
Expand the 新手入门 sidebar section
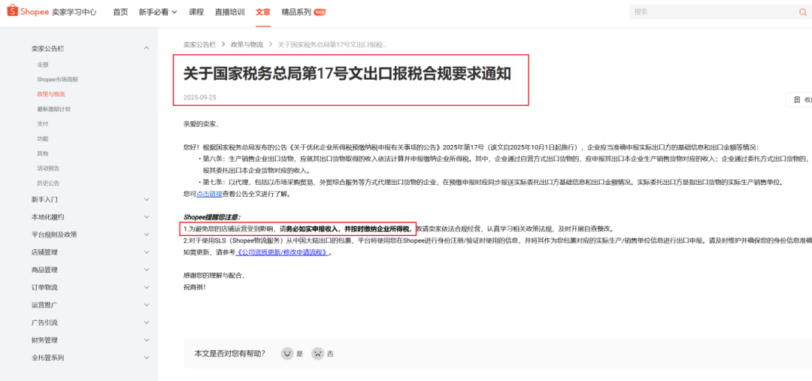[x=147, y=199]
